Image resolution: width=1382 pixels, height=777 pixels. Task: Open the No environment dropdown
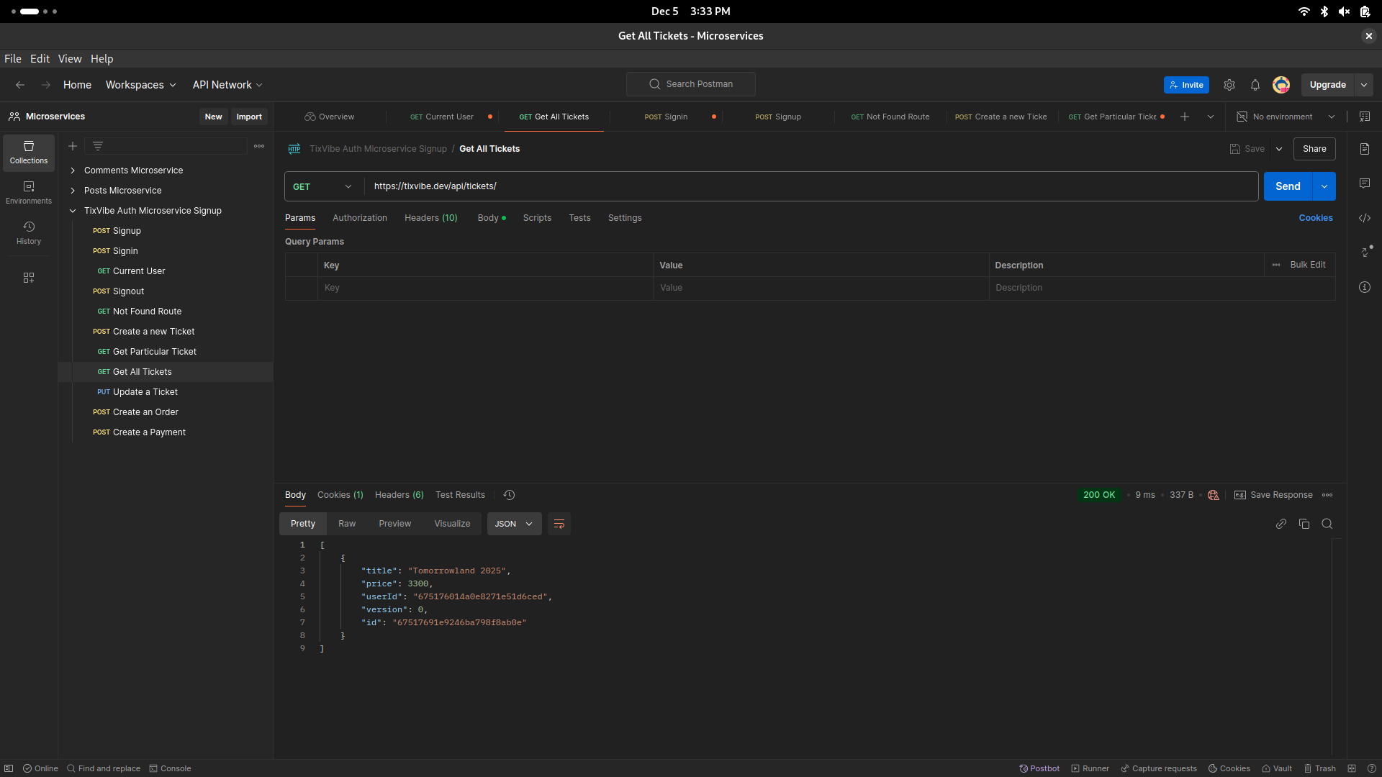pos(1286,117)
